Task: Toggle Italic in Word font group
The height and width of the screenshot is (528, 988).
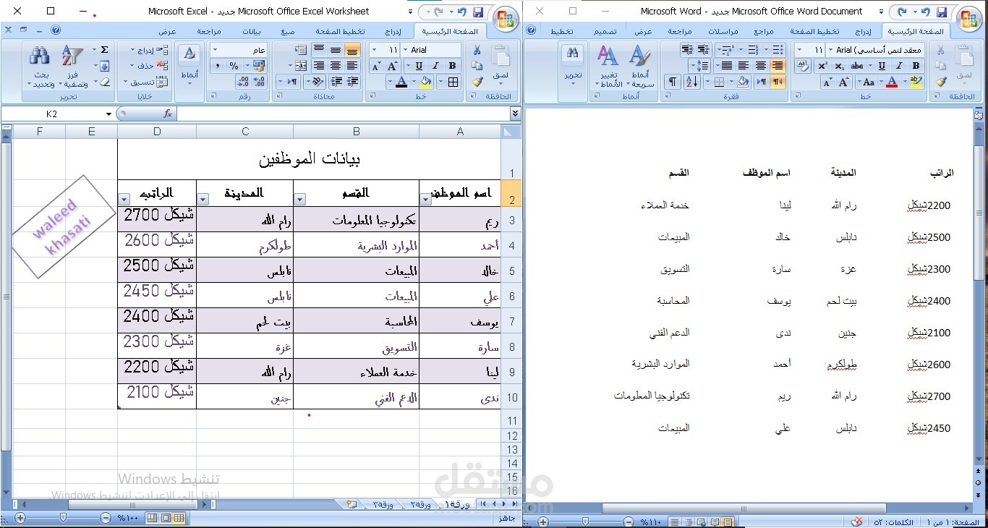Action: pos(900,66)
